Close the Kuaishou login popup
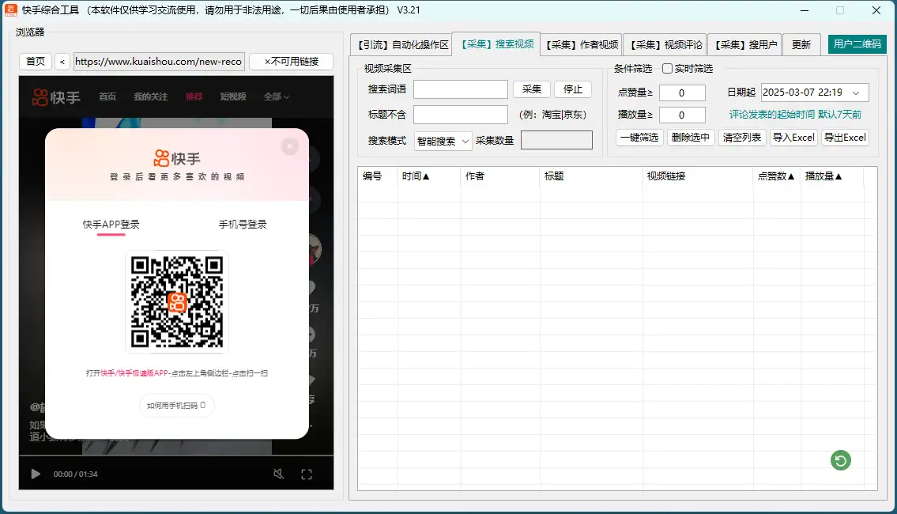The image size is (897, 514). point(290,146)
